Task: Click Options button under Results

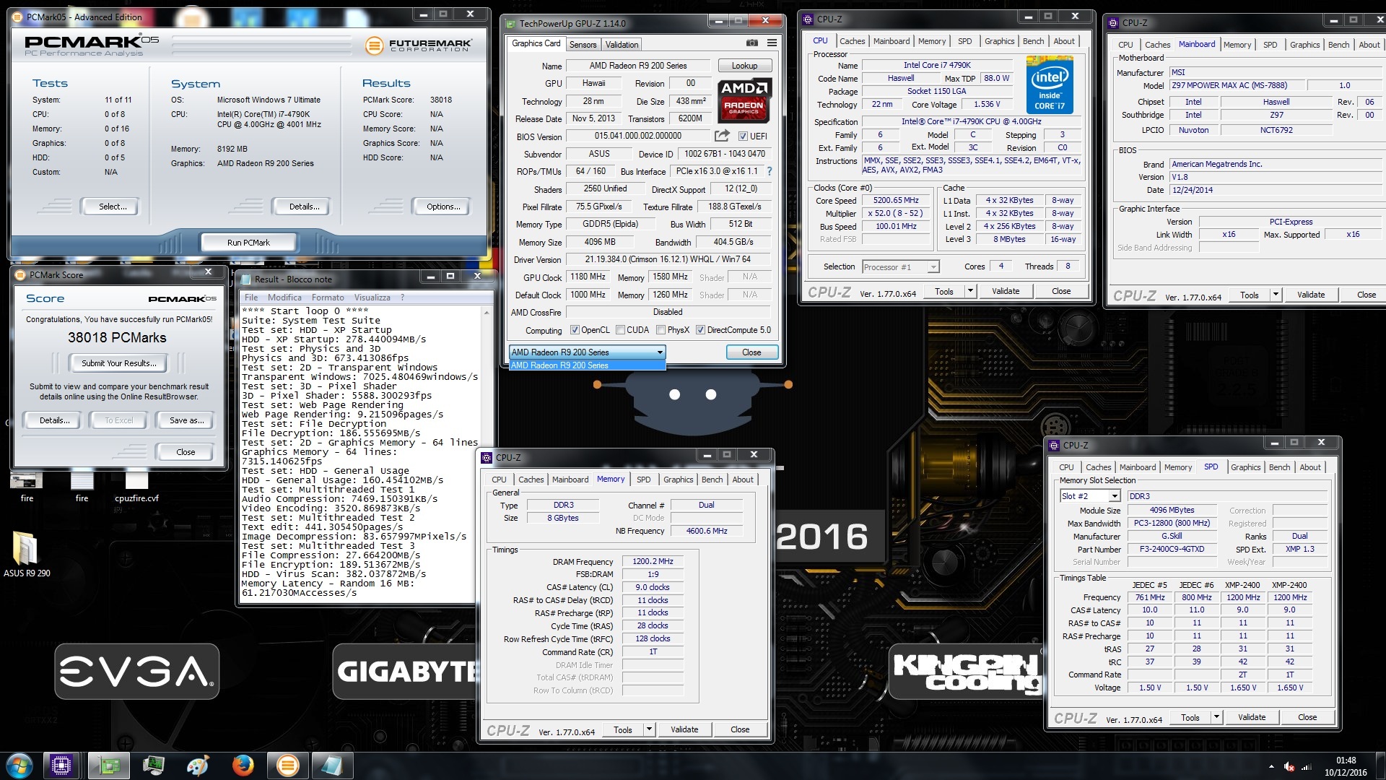Action: pos(443,207)
